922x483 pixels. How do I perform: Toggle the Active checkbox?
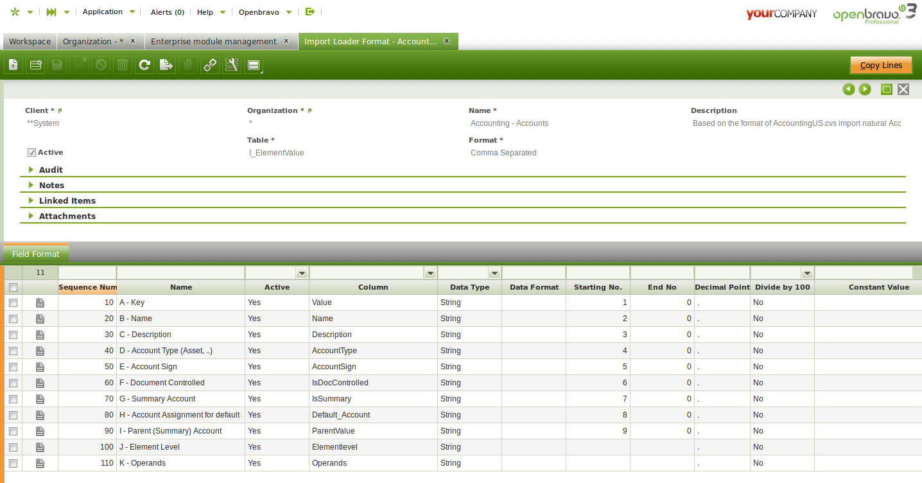coord(31,153)
